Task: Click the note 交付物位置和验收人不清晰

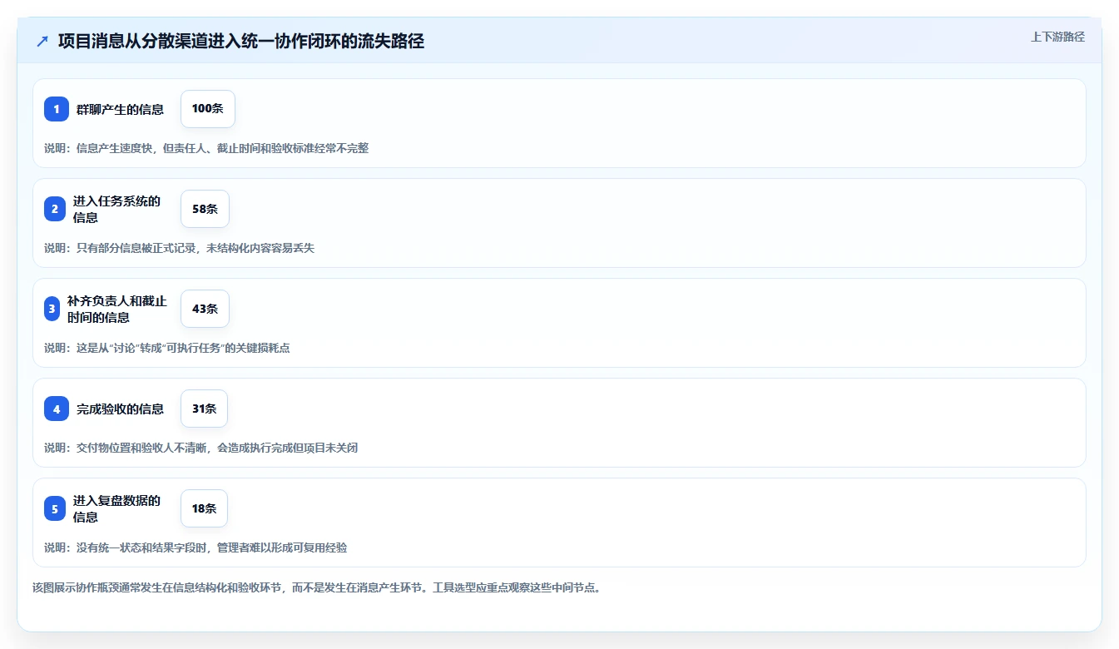Action: (201, 448)
